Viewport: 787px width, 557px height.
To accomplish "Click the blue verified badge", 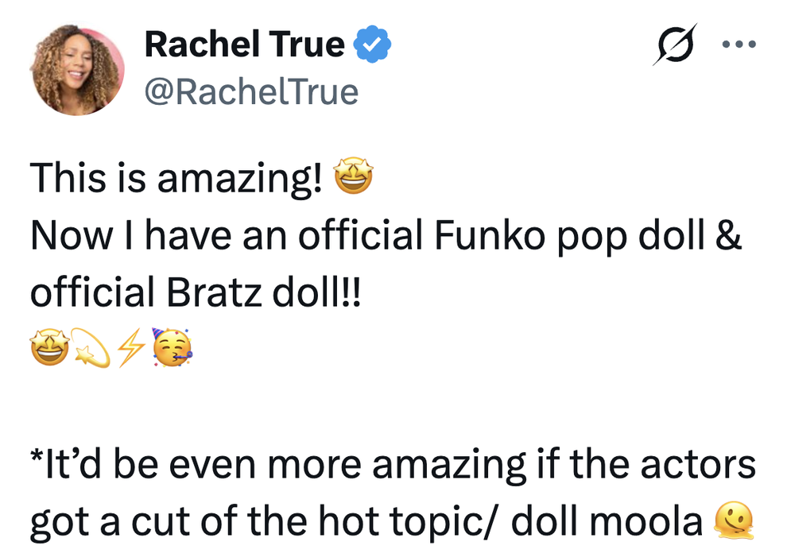I will [372, 44].
